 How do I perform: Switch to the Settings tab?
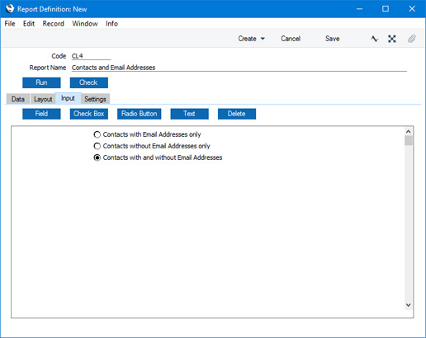95,99
